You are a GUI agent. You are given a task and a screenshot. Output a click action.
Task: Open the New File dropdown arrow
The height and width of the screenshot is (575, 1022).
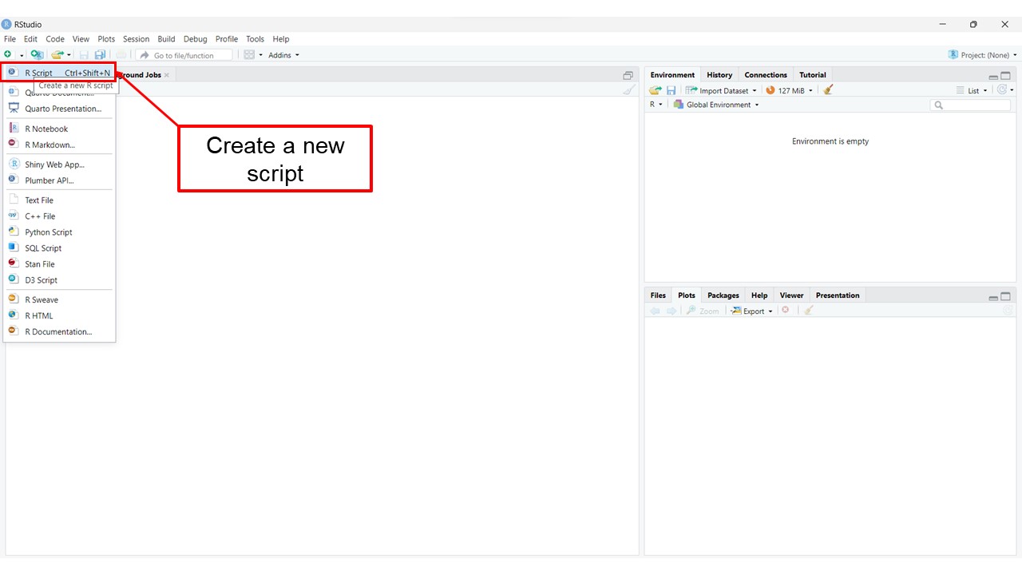coord(22,55)
